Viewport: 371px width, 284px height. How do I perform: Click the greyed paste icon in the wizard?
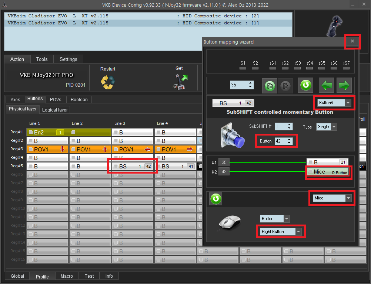coord(285,85)
